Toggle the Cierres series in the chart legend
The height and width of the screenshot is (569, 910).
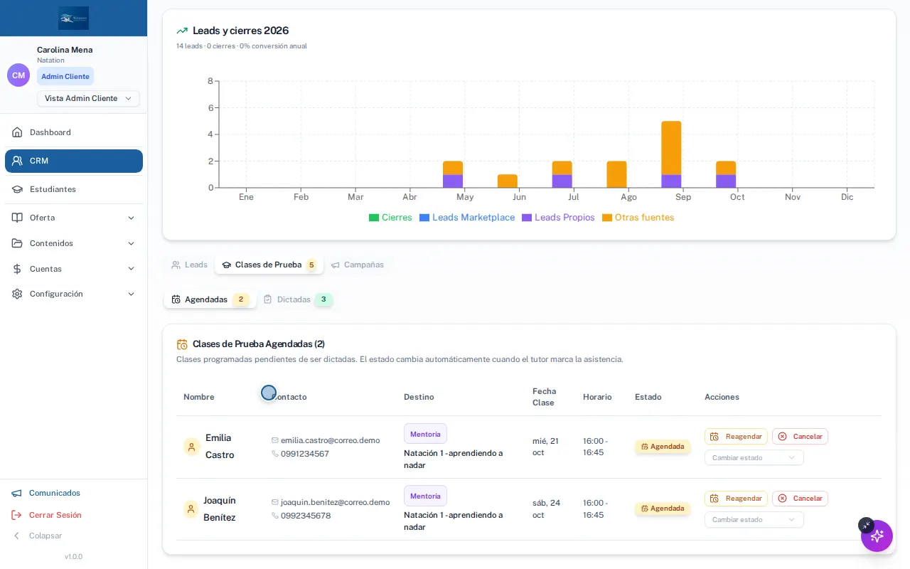coord(390,218)
